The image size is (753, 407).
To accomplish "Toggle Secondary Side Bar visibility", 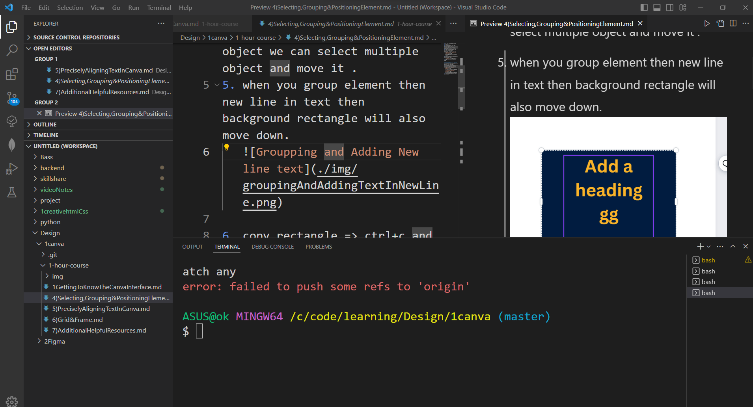I will [670, 7].
